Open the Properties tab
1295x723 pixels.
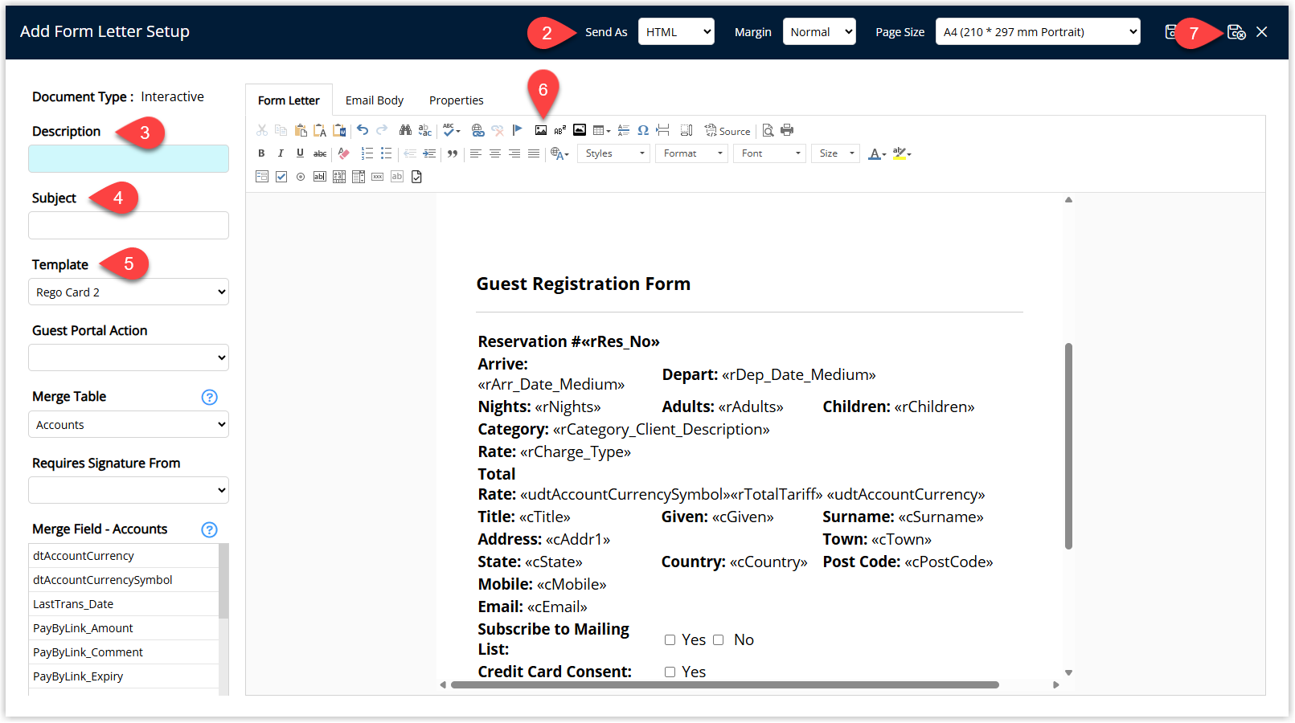(456, 100)
